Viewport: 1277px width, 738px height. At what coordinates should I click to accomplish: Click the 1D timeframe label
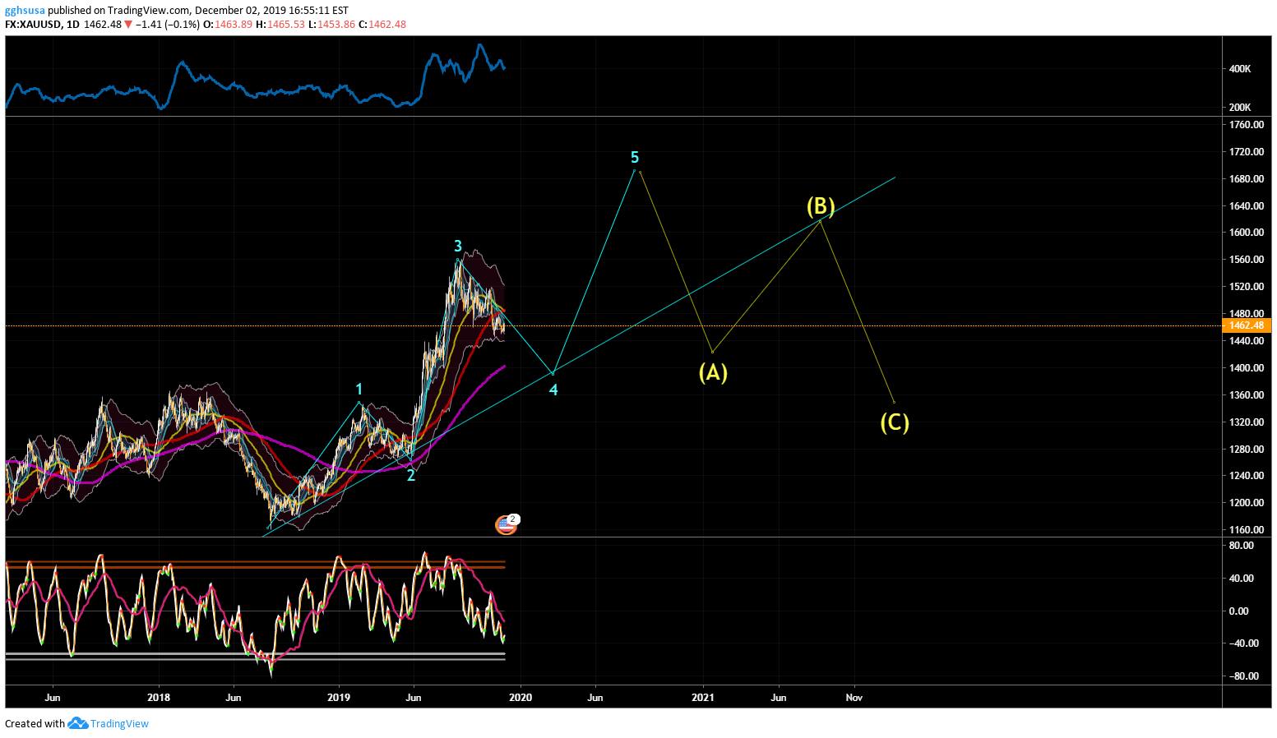pyautogui.click(x=73, y=25)
